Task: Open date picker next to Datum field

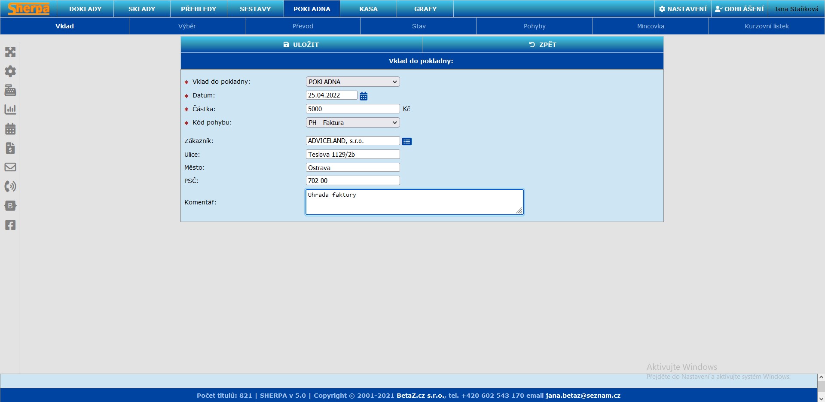Action: tap(364, 96)
